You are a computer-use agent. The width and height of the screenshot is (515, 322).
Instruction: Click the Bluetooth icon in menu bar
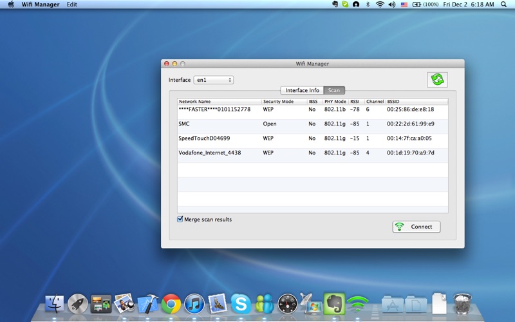coord(368,5)
